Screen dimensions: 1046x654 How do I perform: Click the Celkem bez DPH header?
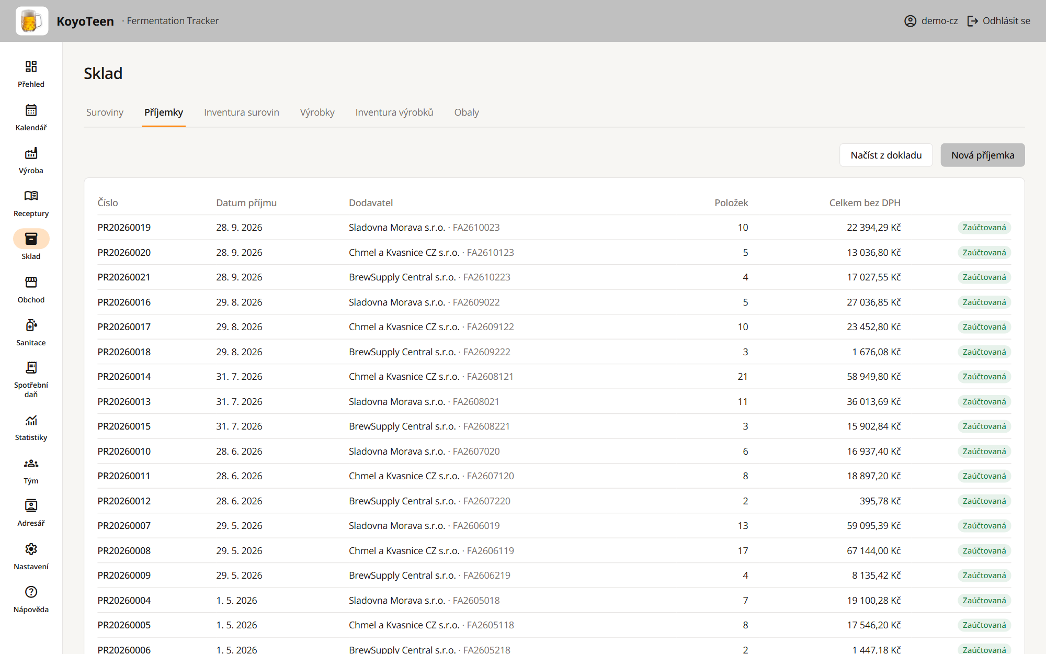[x=865, y=203]
